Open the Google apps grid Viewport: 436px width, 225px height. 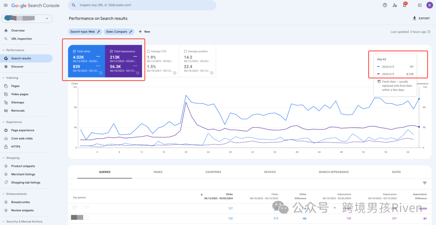[x=419, y=5]
